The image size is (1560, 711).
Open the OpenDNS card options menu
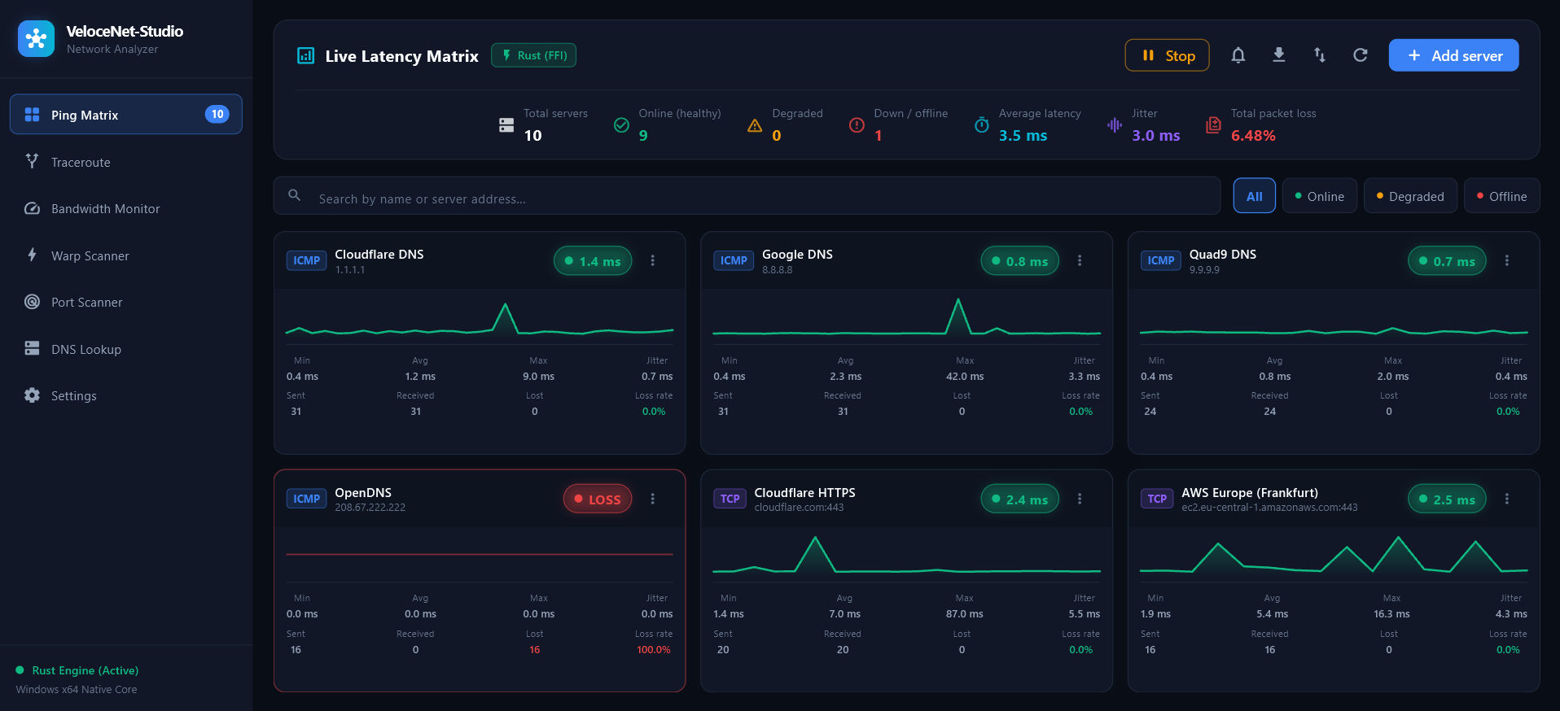[x=652, y=499]
